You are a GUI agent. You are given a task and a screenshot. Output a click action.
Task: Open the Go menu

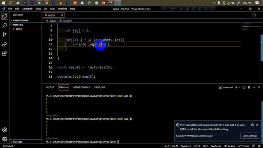point(46,9)
